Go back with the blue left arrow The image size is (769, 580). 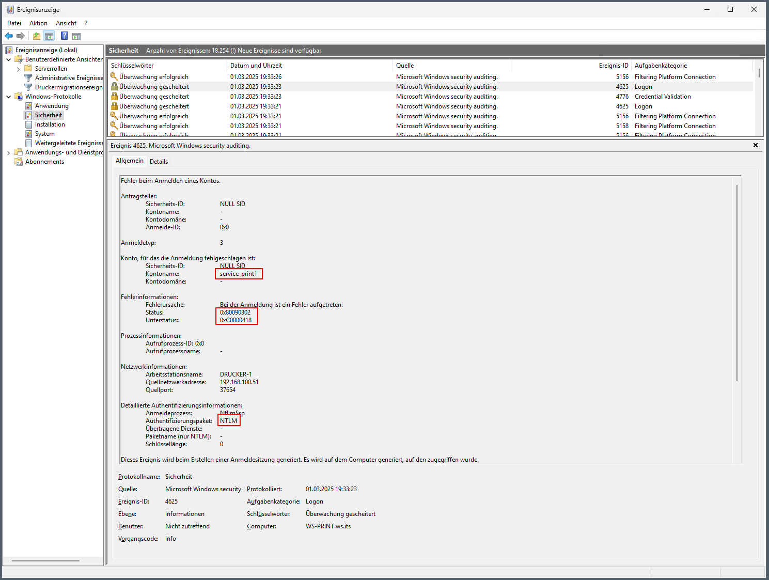pyautogui.click(x=9, y=36)
